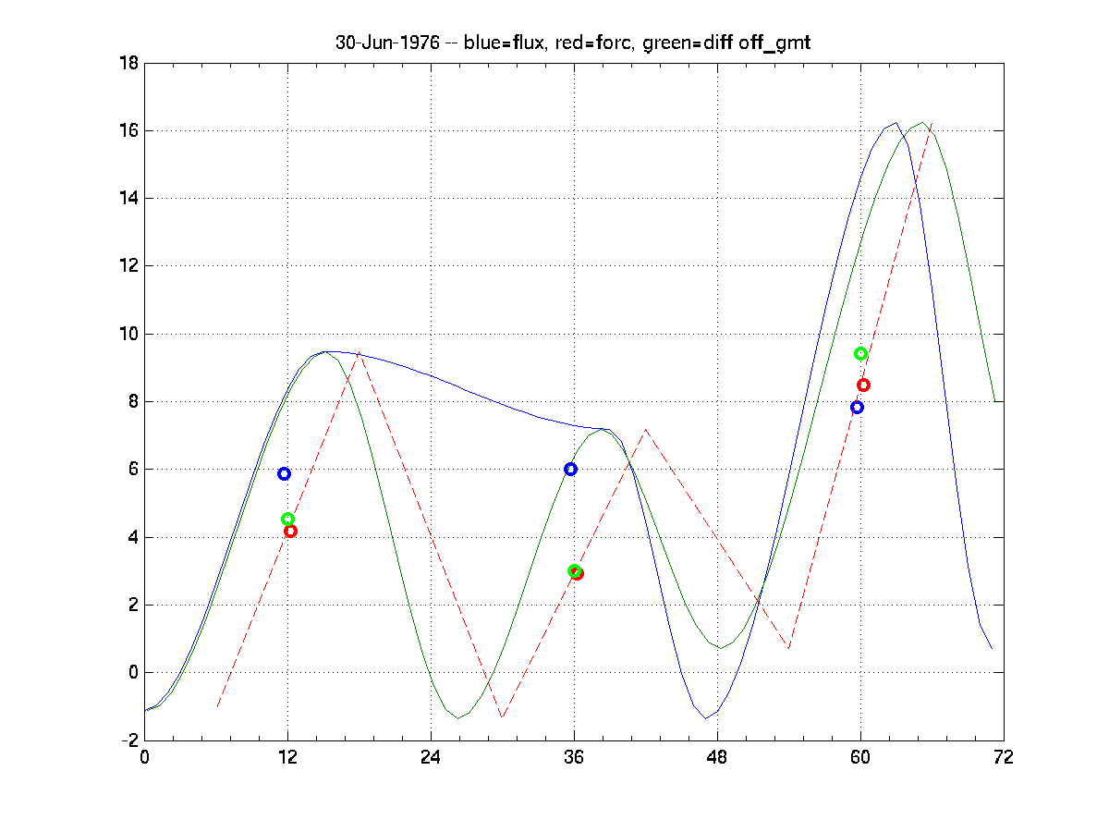1109x832 pixels.
Task: Click the blue circle marker near x=12
Action: pos(284,473)
